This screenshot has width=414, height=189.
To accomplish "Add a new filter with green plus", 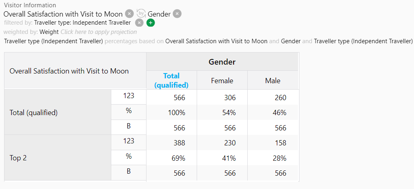I will 151,23.
